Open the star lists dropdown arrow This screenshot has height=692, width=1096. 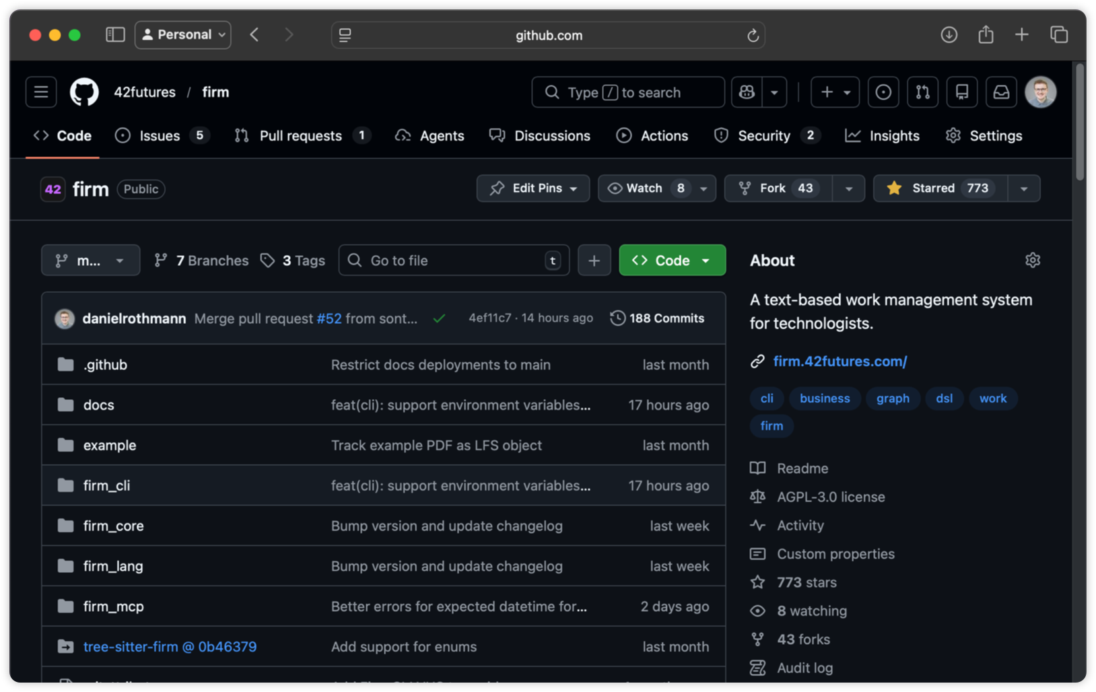(x=1024, y=188)
